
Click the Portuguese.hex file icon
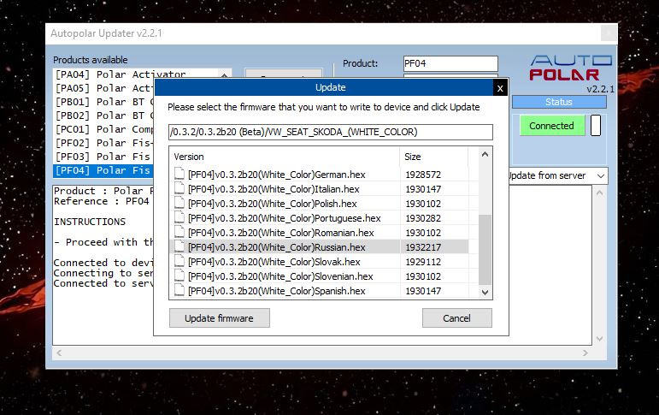pos(179,217)
